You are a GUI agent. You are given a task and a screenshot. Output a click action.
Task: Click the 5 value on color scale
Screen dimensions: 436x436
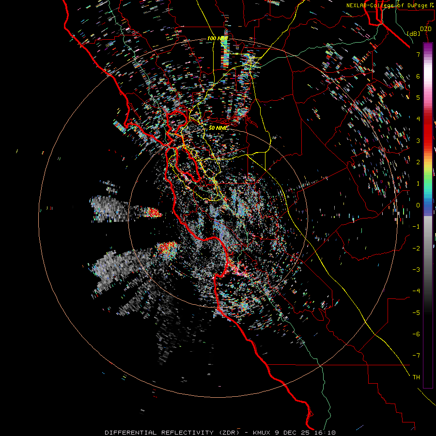(418, 97)
